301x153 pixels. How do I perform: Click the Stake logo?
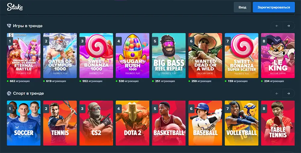click(x=15, y=7)
